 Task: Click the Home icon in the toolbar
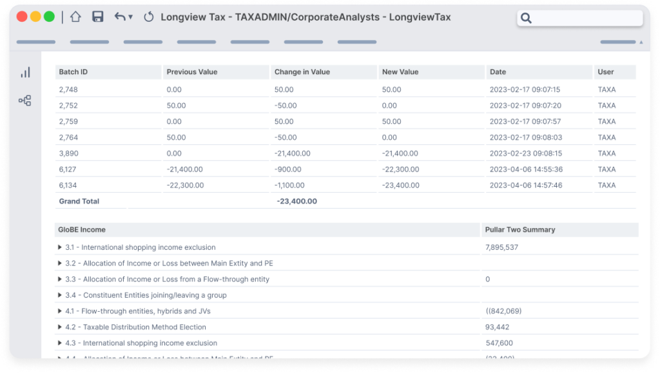(x=75, y=17)
